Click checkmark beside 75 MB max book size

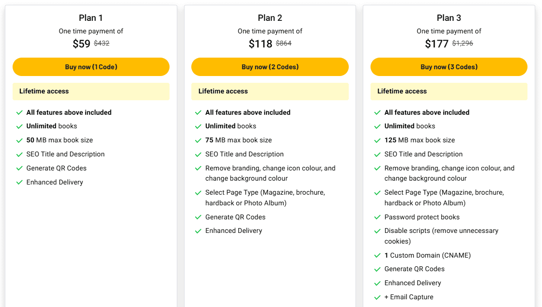click(198, 140)
